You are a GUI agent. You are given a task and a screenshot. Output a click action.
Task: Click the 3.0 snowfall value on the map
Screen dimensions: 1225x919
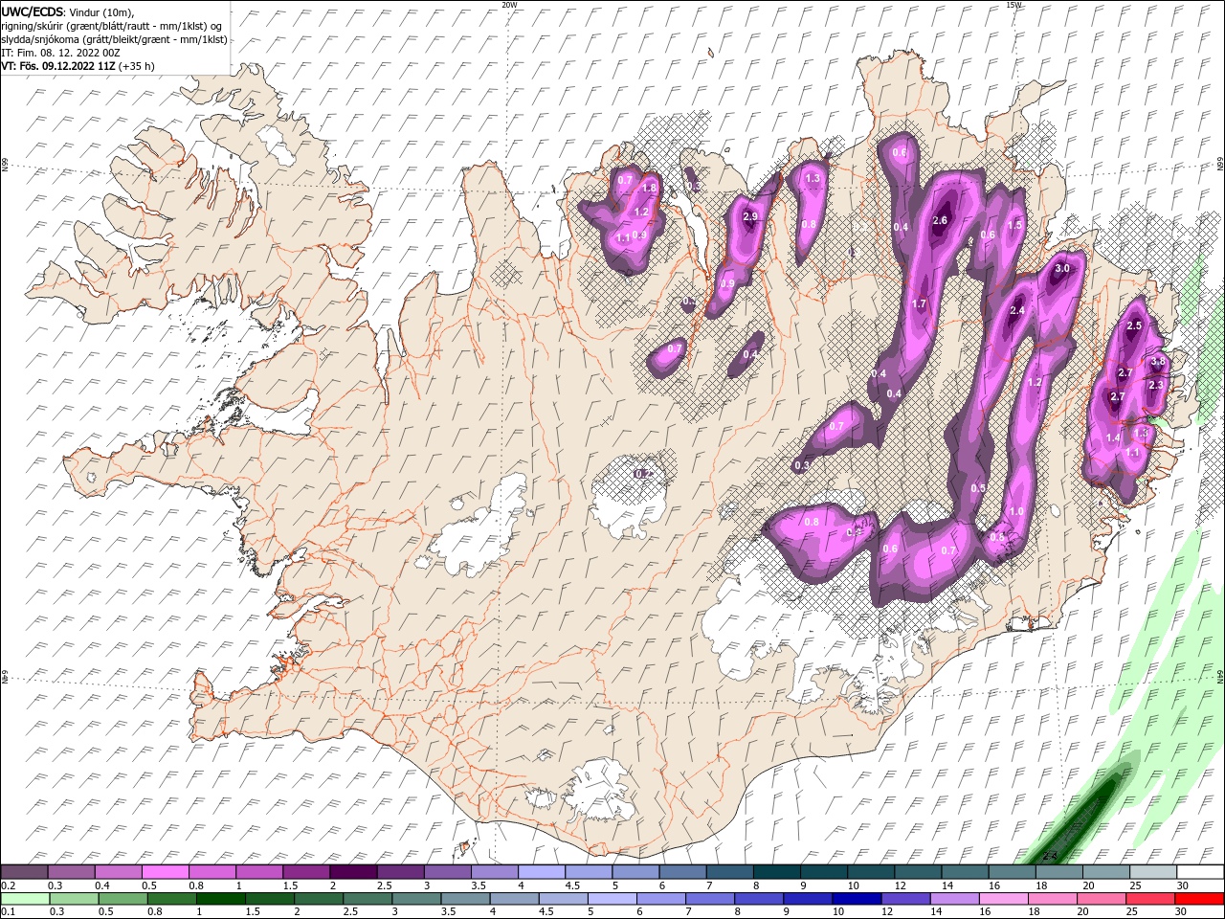pos(1061,269)
